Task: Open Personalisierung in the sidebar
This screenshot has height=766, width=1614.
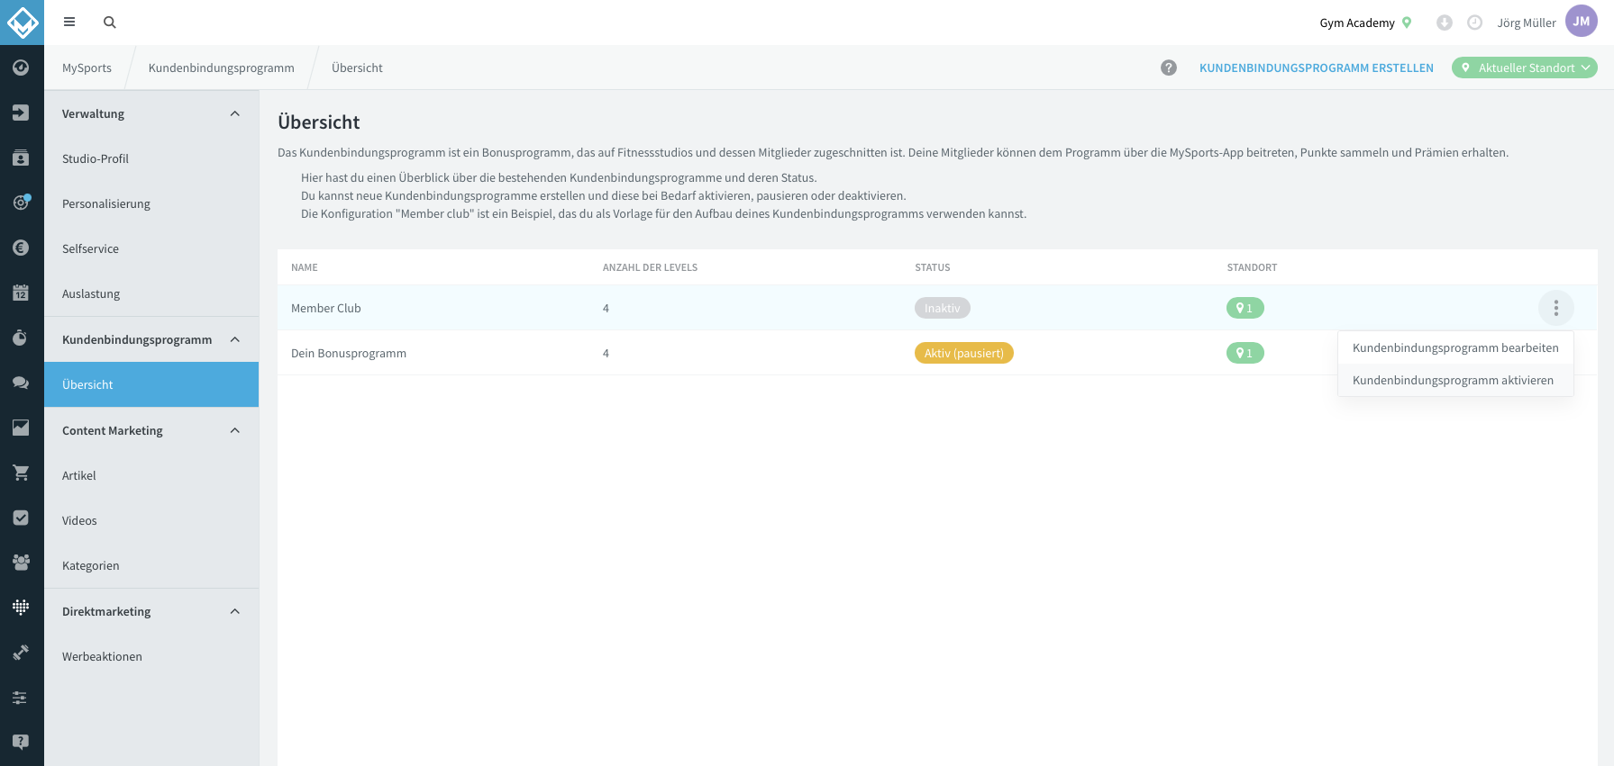Action: (151, 203)
